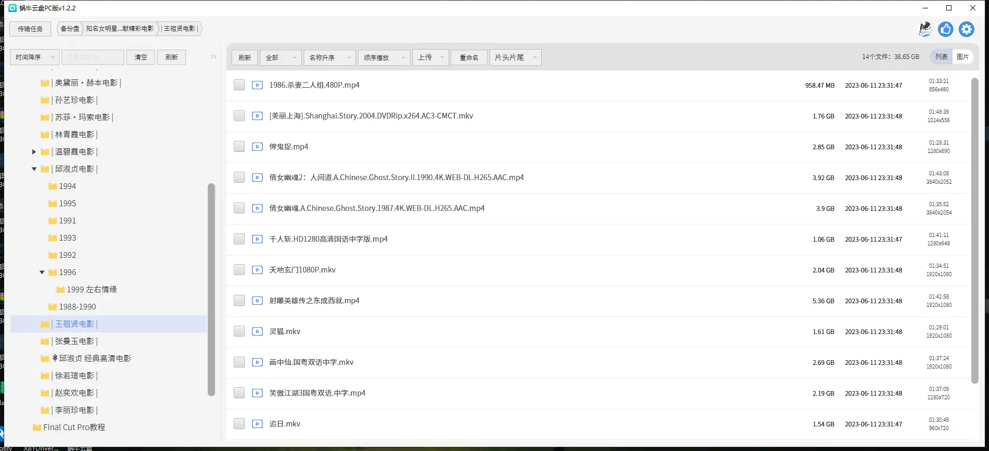Viewport: 989px width, 451px height.
Task: Open the bird feedback icon
Action: 925,29
